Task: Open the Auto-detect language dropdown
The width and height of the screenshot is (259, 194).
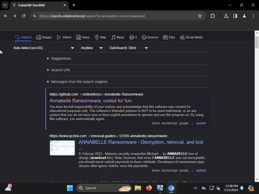Action: (x=44, y=48)
